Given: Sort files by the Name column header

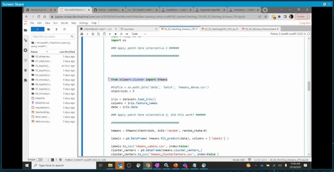Looking at the screenshot, I should click(x=34, y=52).
